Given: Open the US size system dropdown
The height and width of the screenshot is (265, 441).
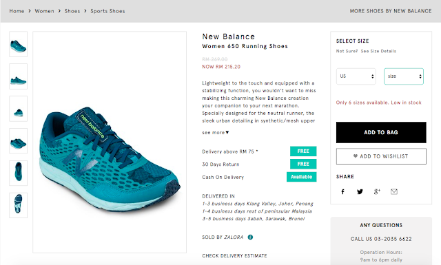Looking at the screenshot, I should coord(356,76).
